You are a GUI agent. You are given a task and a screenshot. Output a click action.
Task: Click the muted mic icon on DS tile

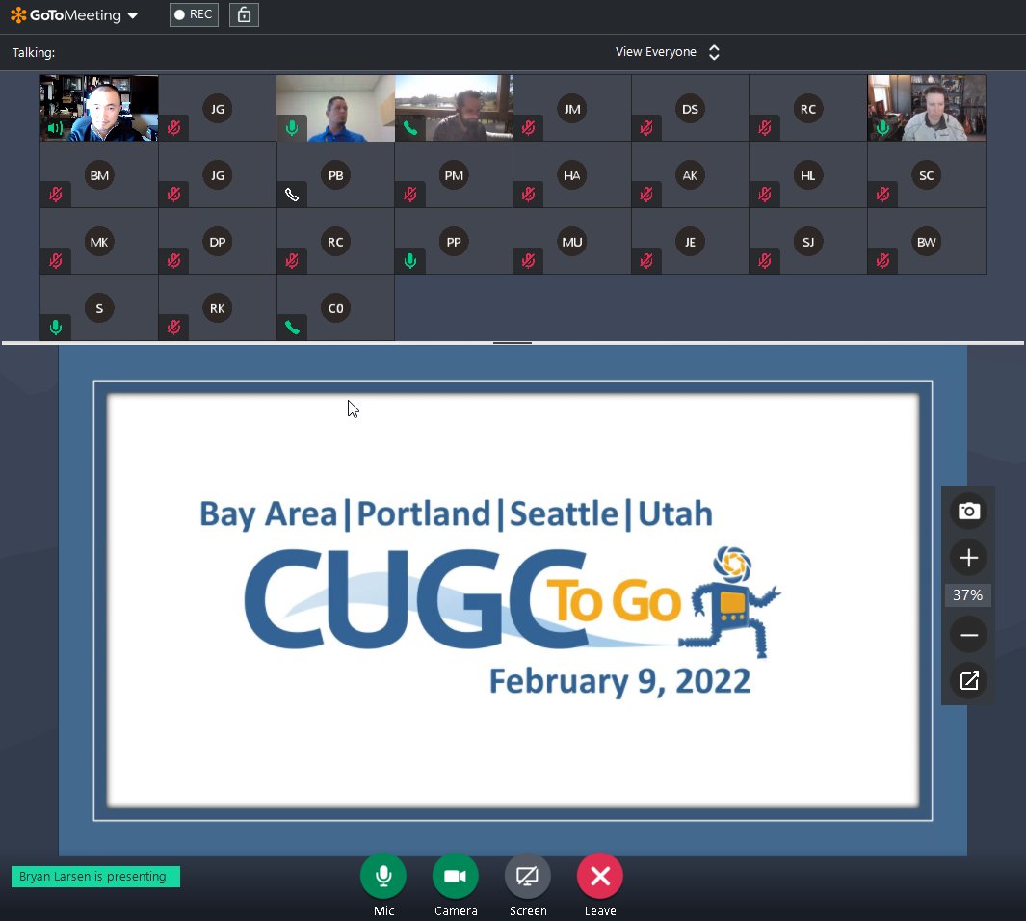coord(646,127)
